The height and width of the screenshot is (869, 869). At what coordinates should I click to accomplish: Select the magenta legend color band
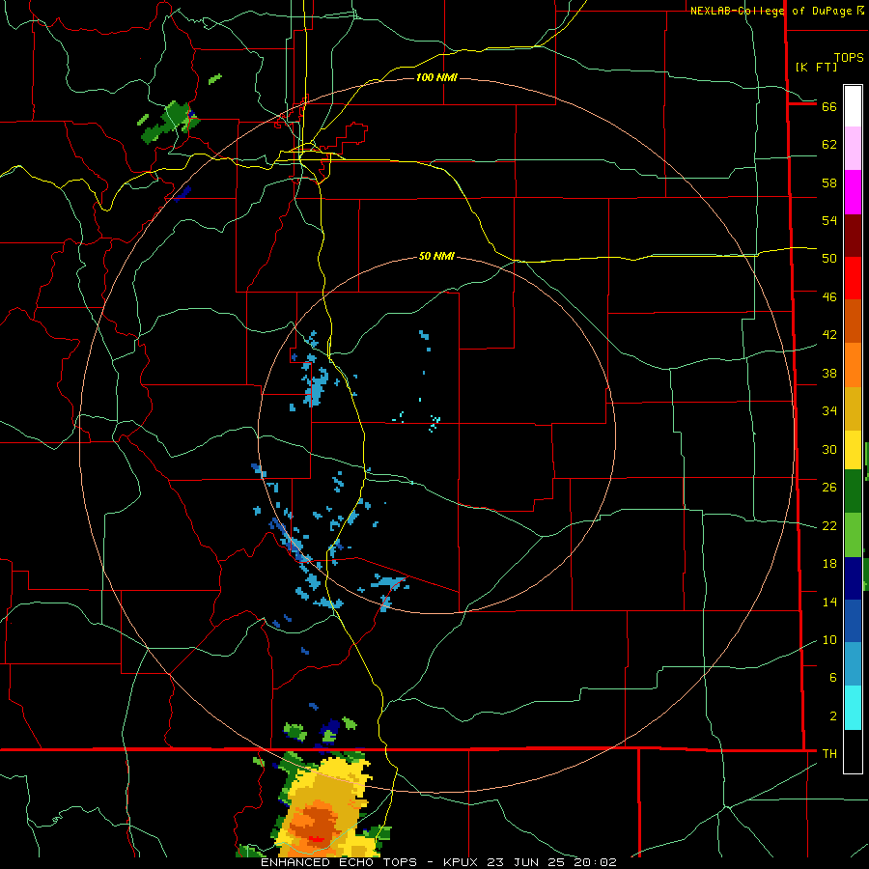853,192
